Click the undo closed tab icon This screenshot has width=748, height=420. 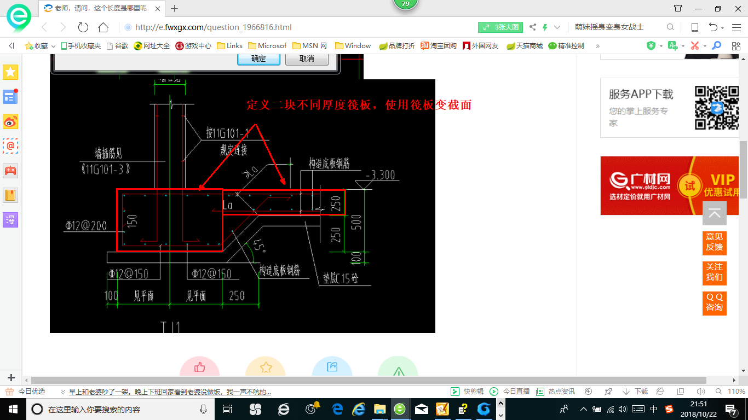tap(713, 27)
